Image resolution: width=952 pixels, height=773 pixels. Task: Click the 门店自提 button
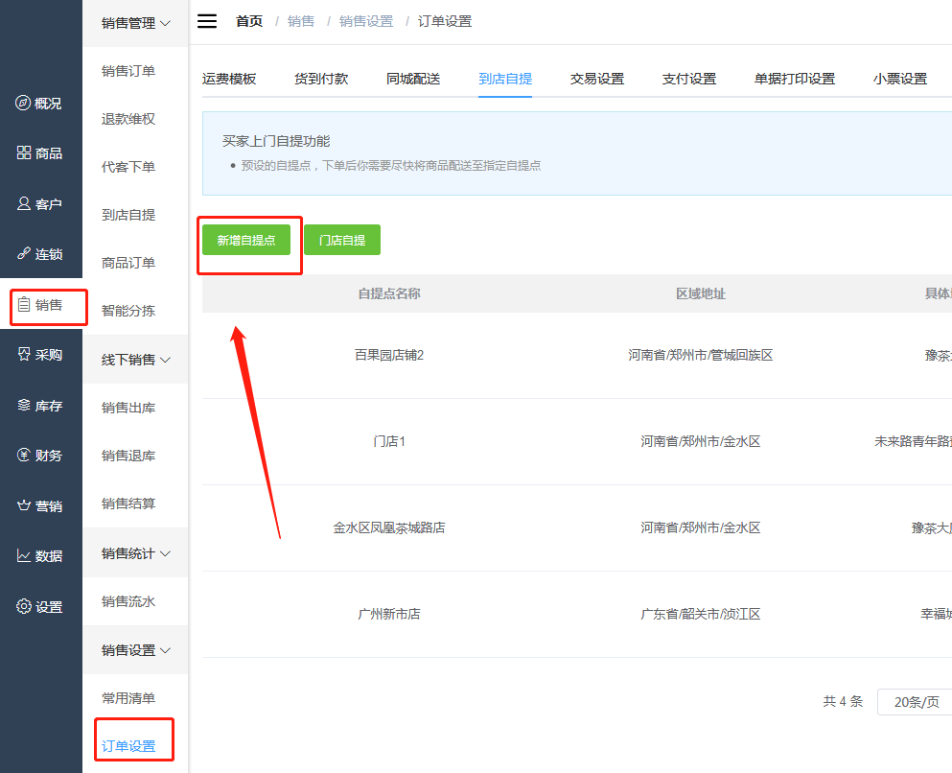342,240
